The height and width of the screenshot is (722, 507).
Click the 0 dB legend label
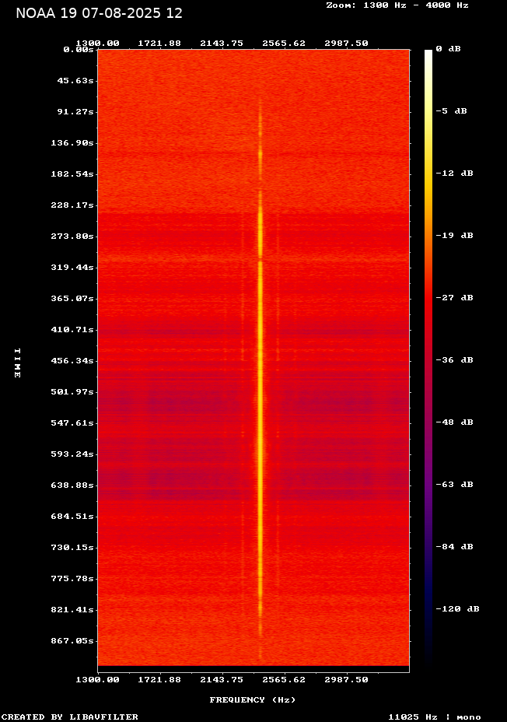click(x=448, y=49)
